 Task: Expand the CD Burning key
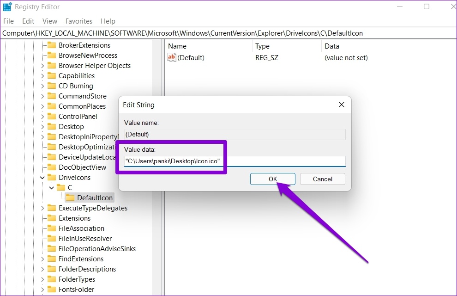(42, 86)
